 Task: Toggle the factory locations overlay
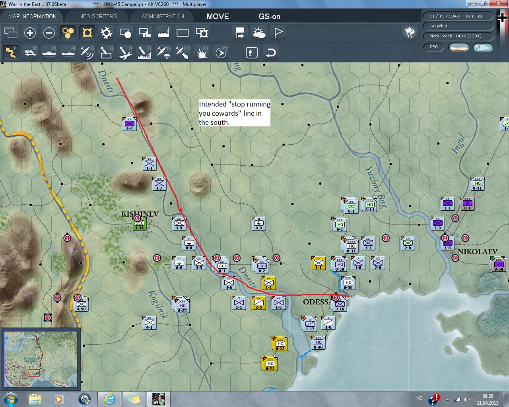pos(163,33)
